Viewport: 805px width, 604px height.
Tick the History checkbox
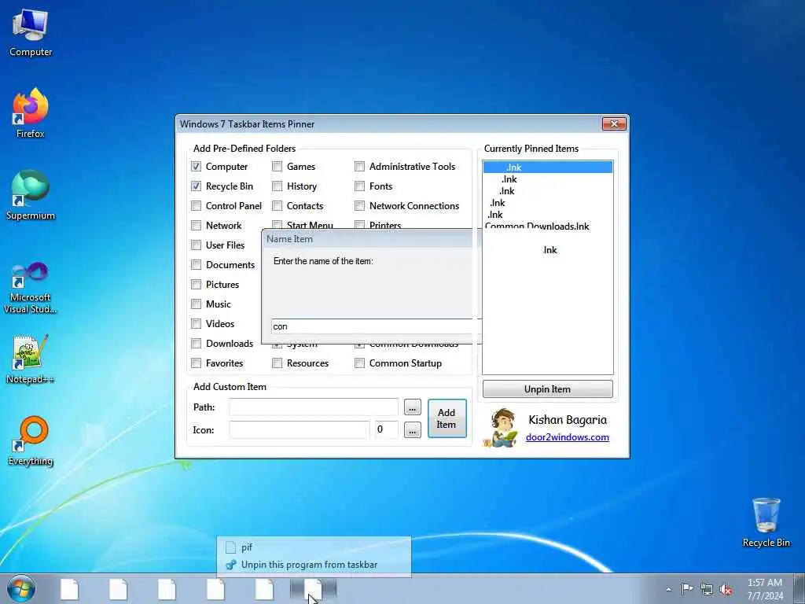[278, 186]
